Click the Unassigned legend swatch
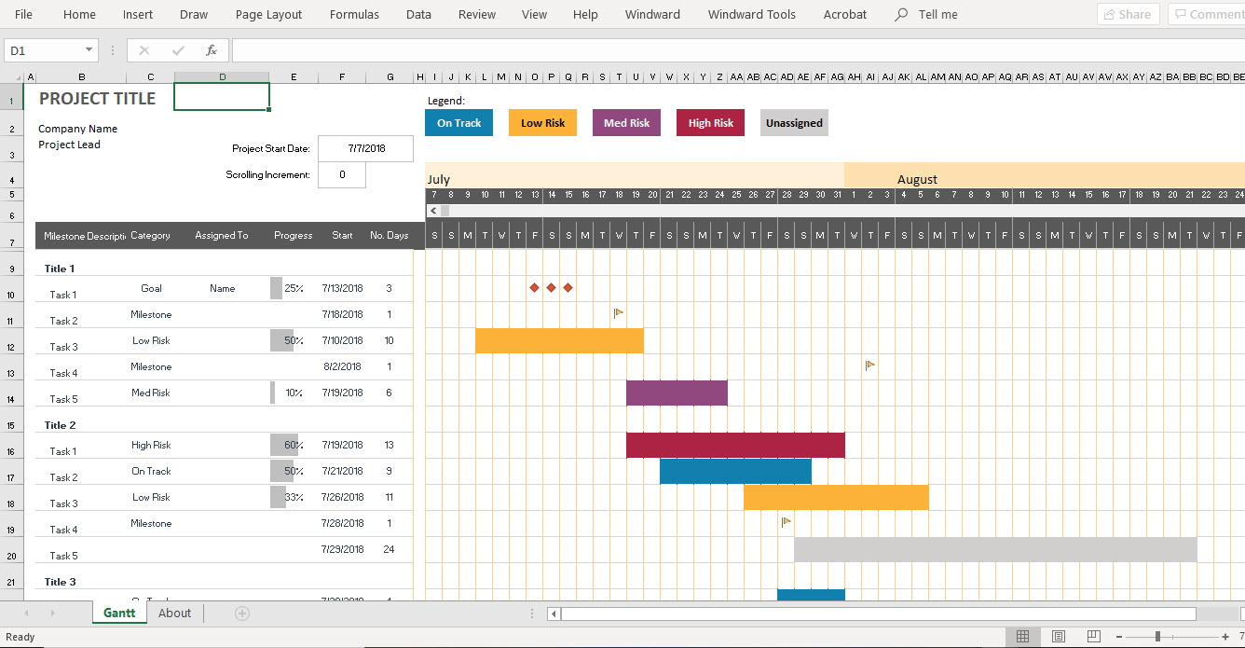This screenshot has width=1245, height=648. (794, 123)
